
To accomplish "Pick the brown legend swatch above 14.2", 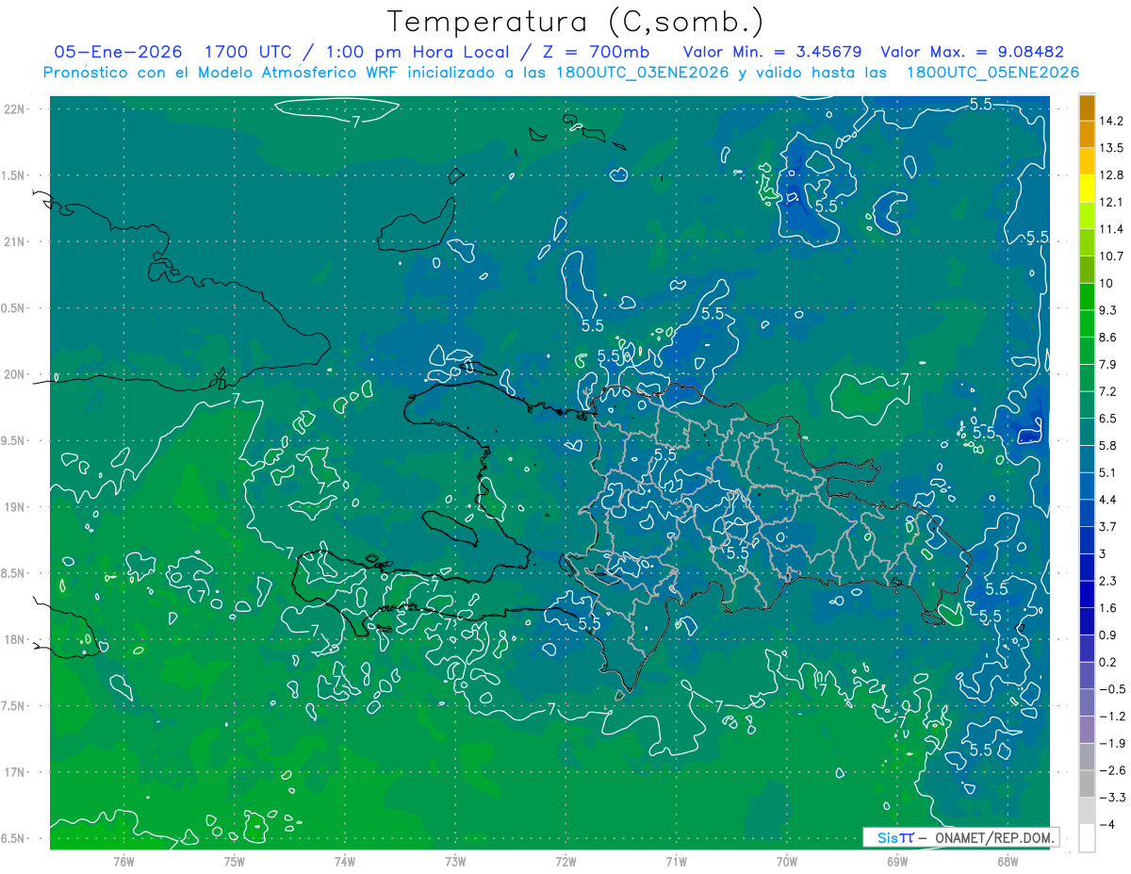I will [x=1087, y=107].
